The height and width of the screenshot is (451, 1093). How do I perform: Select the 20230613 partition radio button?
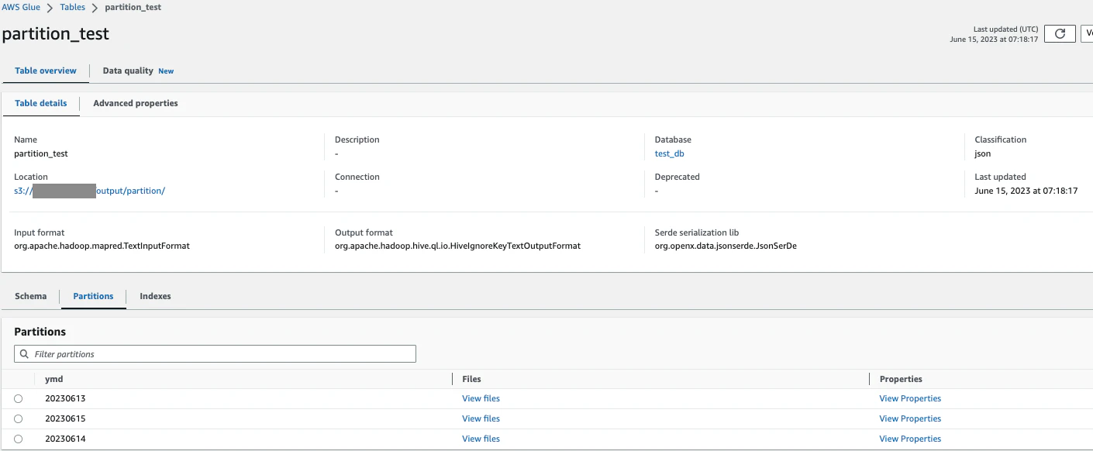pos(19,399)
